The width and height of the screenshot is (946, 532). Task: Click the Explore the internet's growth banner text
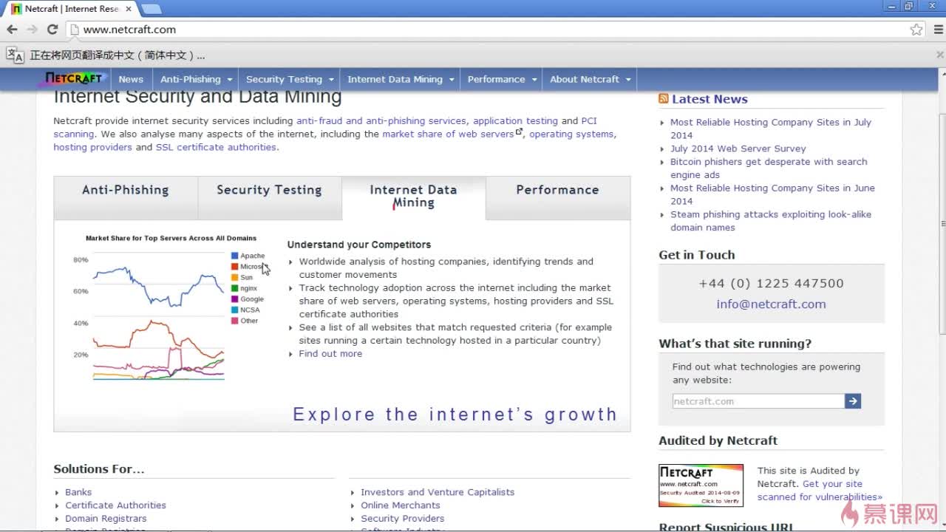455,415
